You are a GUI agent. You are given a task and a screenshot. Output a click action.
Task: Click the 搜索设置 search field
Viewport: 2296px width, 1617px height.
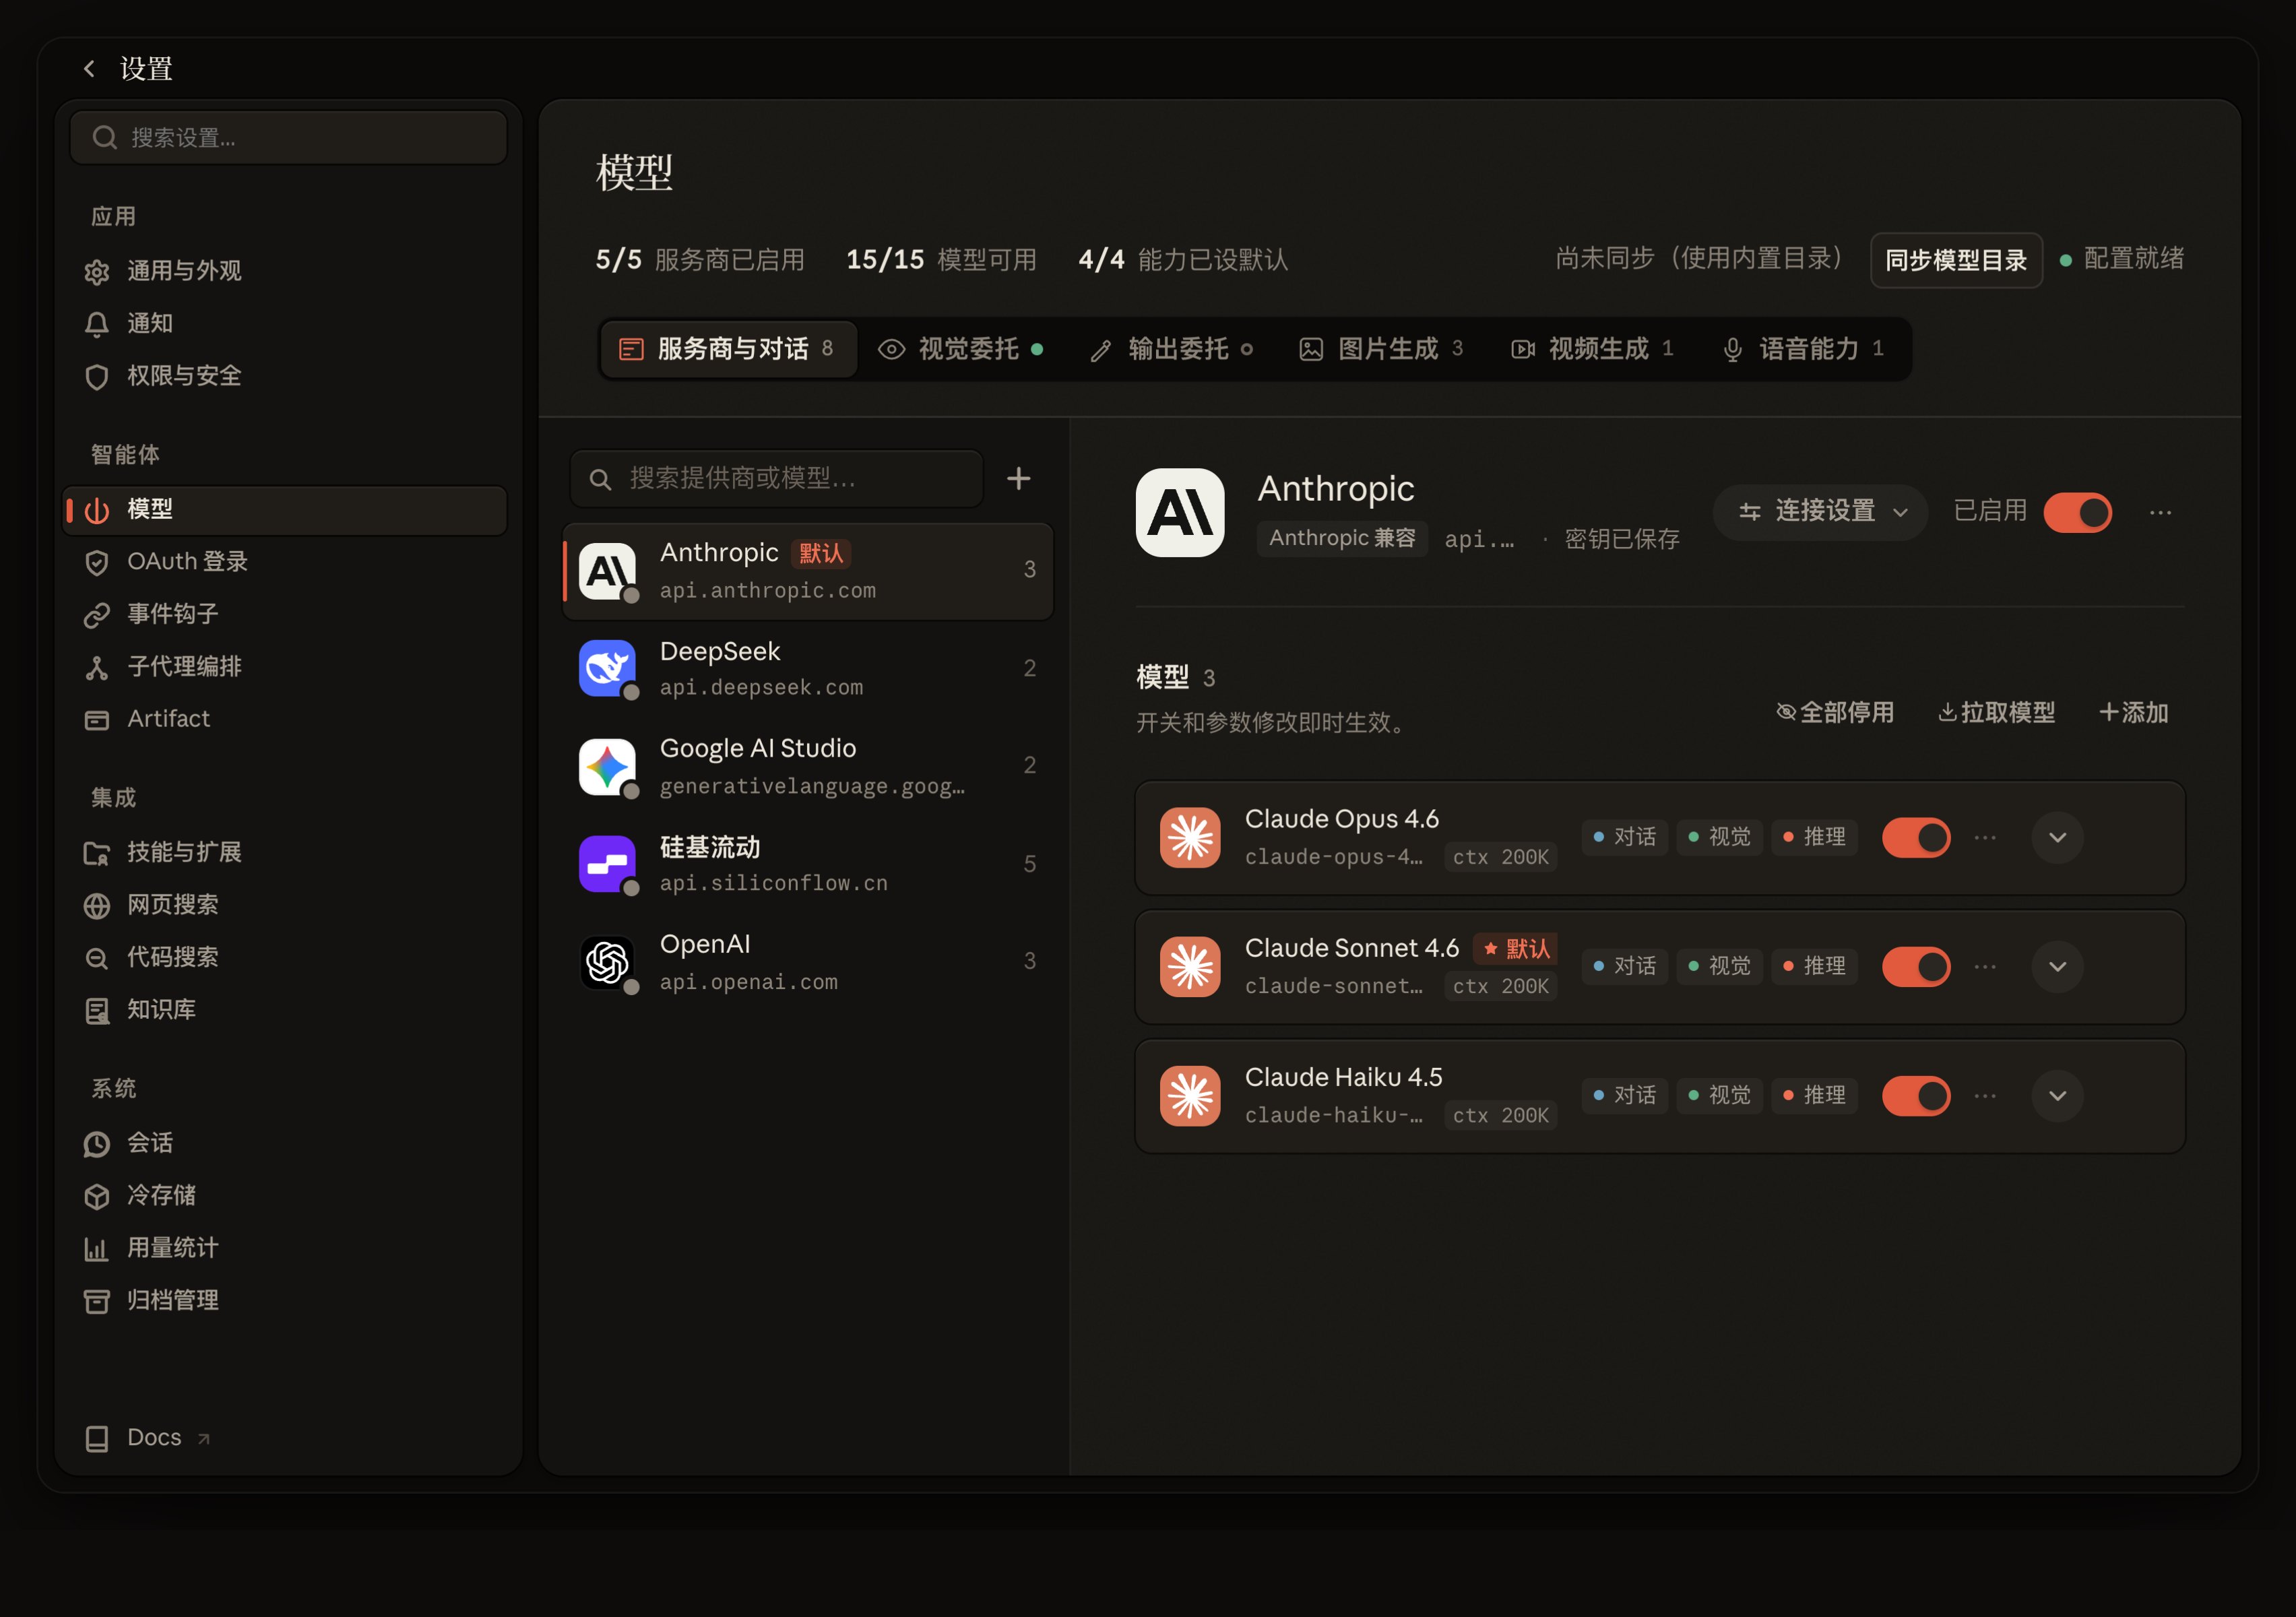coord(288,137)
